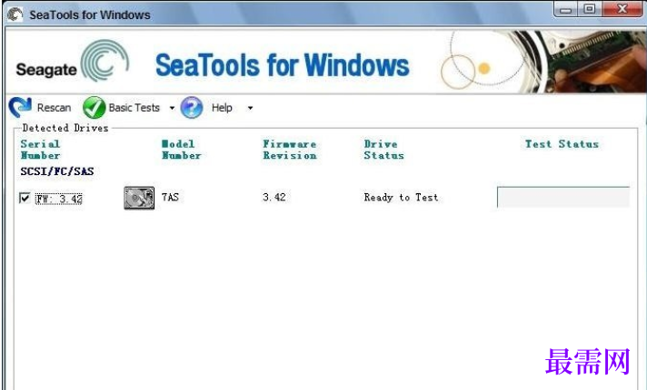Click the 3.42 firmware revision cell
This screenshot has width=647, height=390.
274,197
